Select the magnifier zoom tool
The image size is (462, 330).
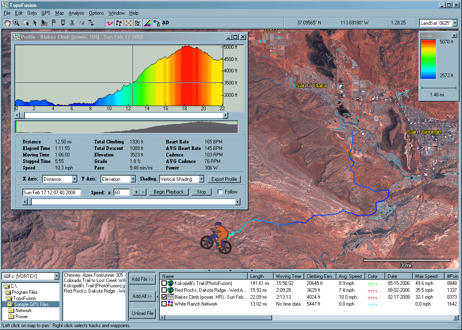[16, 23]
